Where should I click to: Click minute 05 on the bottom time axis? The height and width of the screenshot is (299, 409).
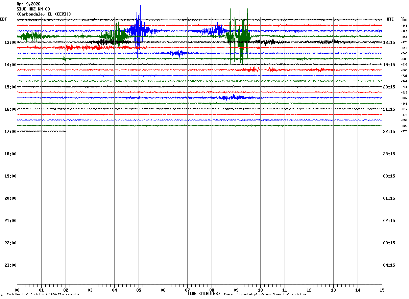tap(139, 290)
